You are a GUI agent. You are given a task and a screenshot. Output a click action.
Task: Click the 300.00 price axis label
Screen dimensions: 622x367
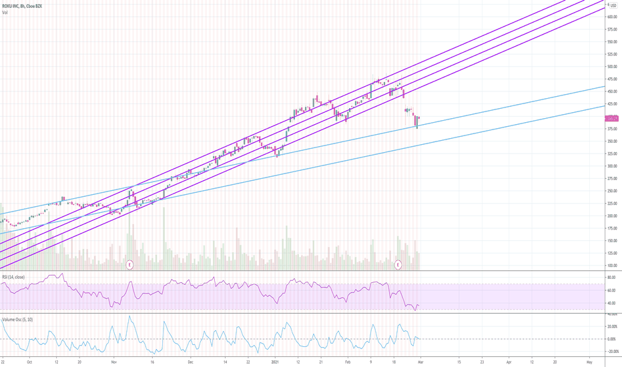coord(612,166)
